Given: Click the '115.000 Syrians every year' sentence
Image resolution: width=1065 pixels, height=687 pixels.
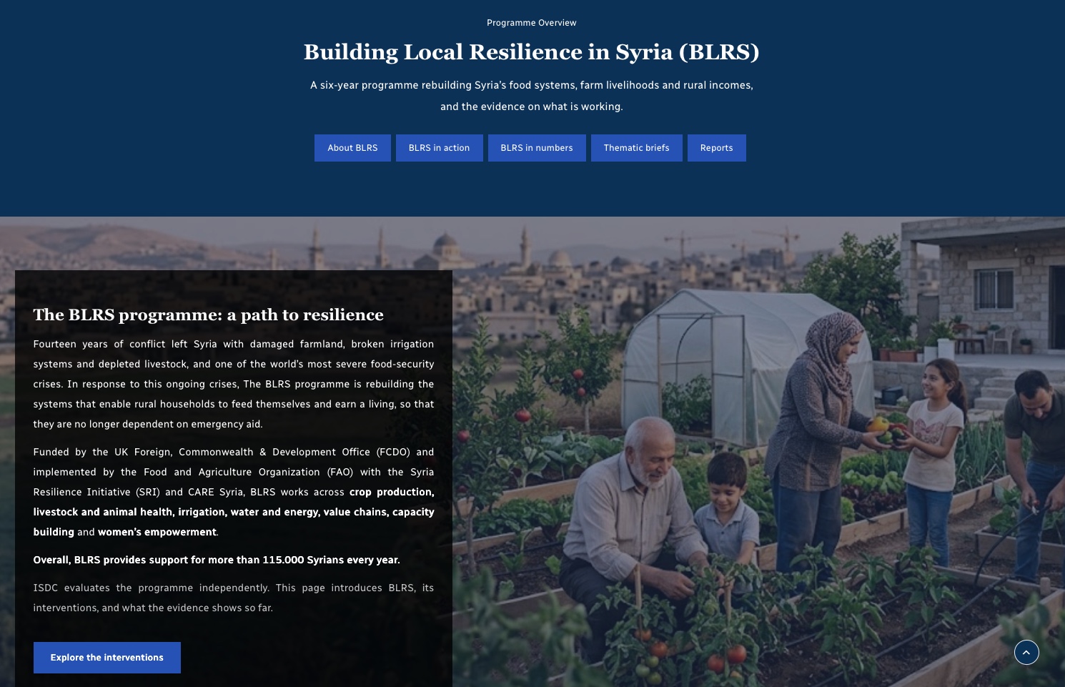Looking at the screenshot, I should (217, 560).
